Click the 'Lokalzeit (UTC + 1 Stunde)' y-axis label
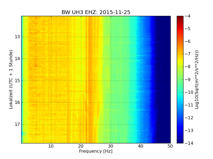The width and height of the screenshot is (213, 159). click(x=11, y=79)
